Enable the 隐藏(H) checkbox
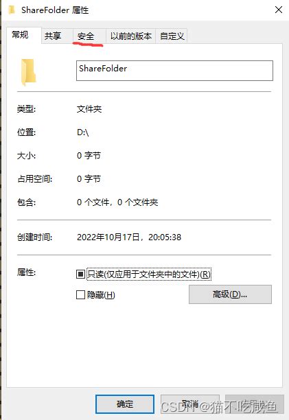The height and width of the screenshot is (420, 289). 80,295
